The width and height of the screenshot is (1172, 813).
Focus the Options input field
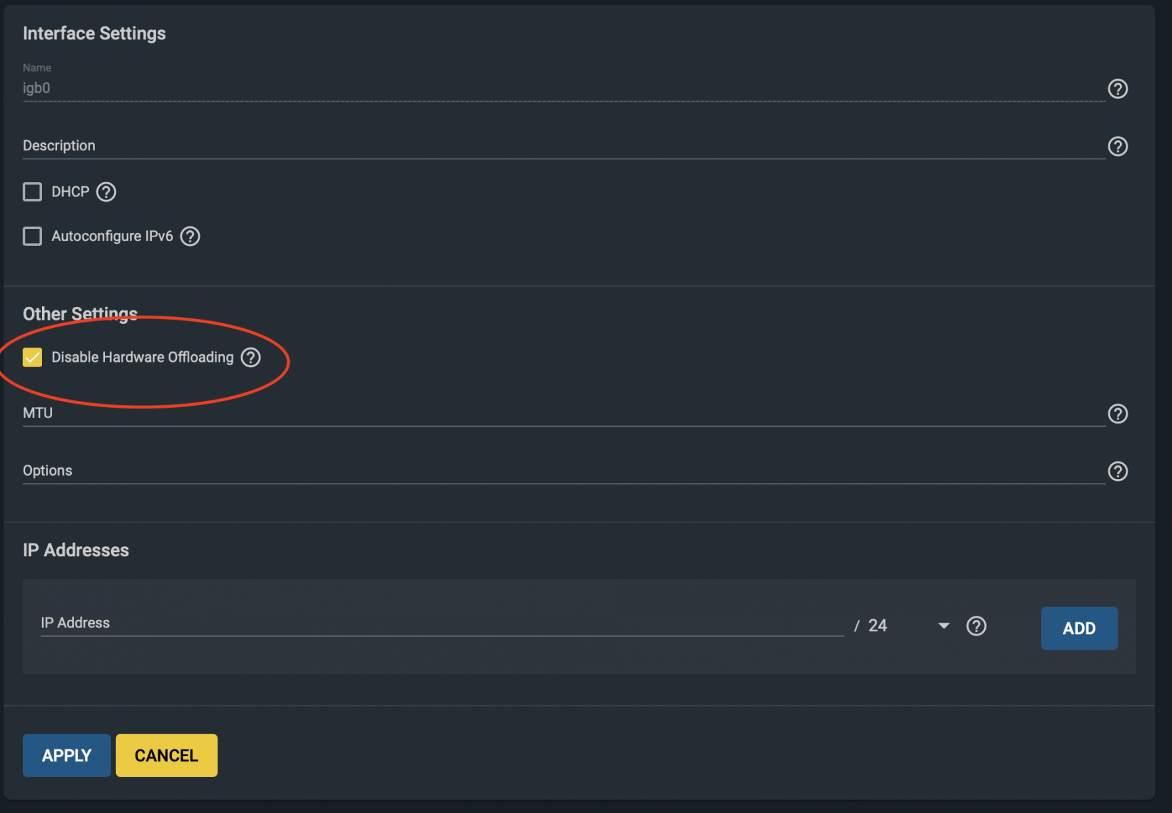(x=564, y=471)
